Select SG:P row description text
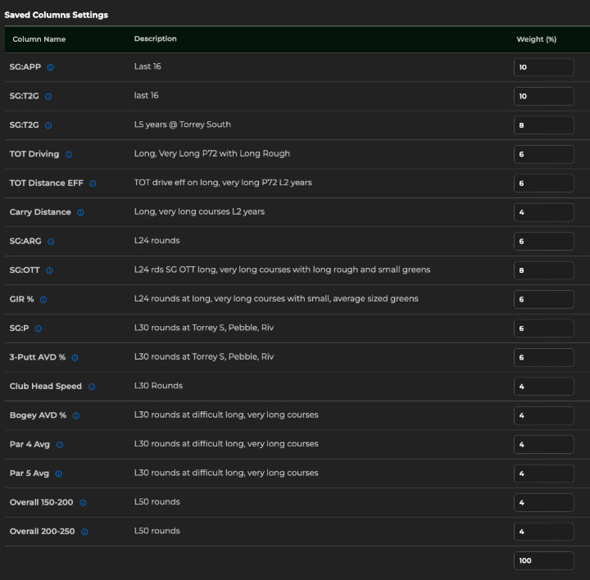Screen dimensions: 590x580 click(204, 328)
